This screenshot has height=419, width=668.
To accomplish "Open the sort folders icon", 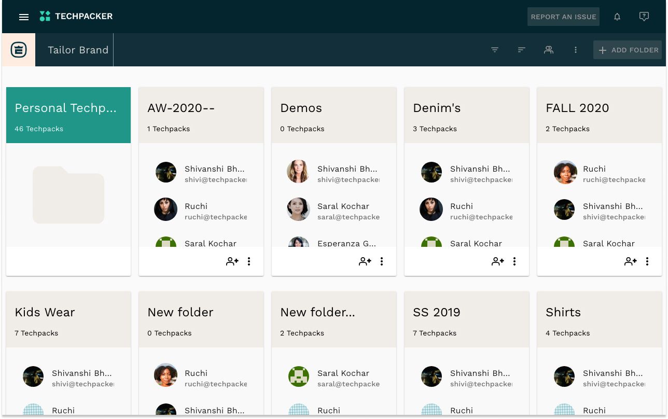I will point(522,50).
